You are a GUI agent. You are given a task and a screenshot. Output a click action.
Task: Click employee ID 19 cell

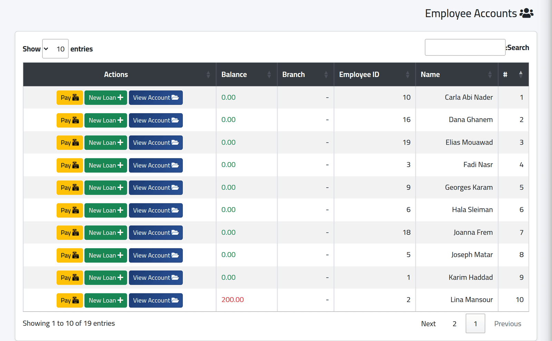[375, 142]
